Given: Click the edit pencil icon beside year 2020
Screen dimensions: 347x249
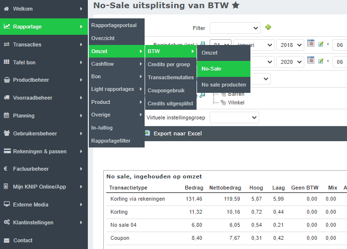Looking at the screenshot, I should [321, 61].
